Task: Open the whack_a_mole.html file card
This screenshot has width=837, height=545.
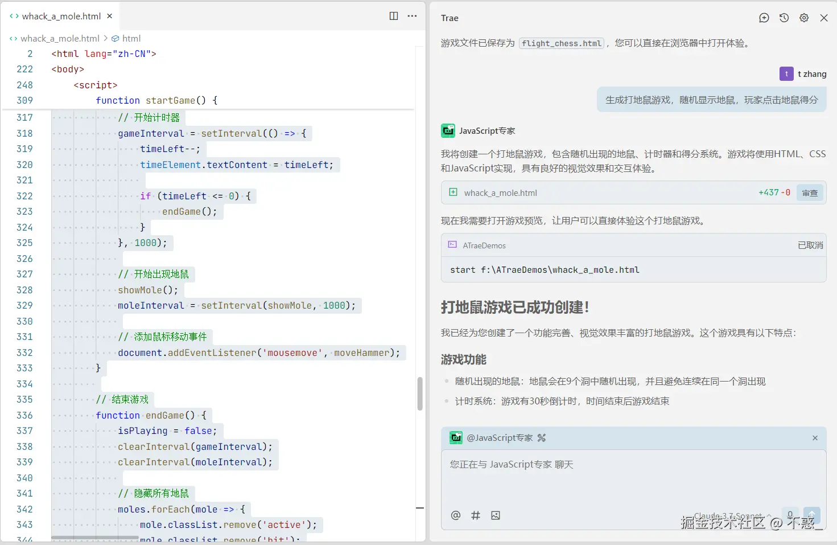Action: 633,192
